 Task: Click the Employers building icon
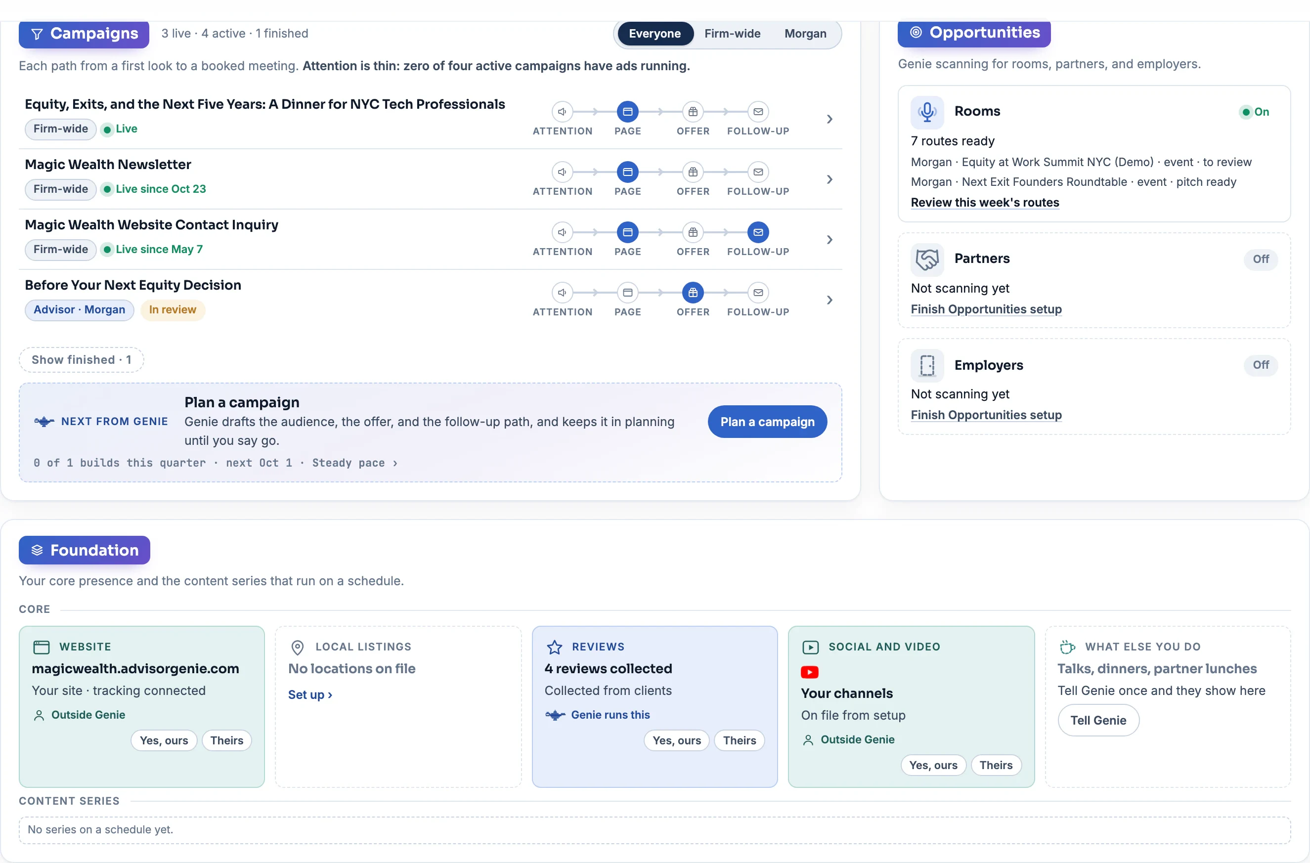point(927,365)
